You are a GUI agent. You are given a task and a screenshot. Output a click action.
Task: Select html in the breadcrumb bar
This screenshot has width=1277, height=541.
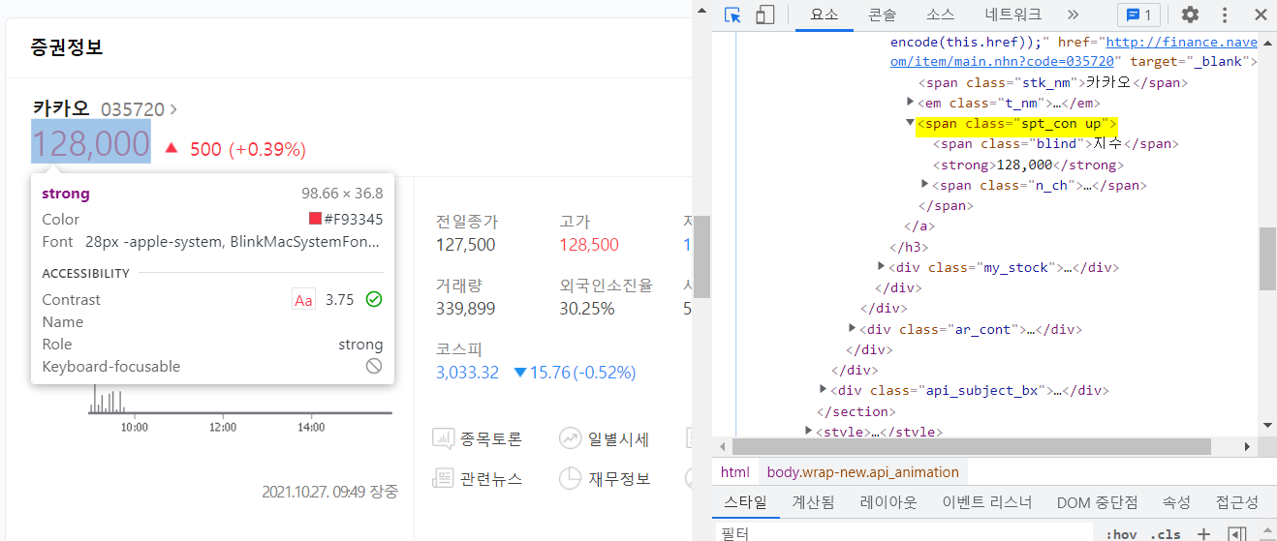(735, 472)
